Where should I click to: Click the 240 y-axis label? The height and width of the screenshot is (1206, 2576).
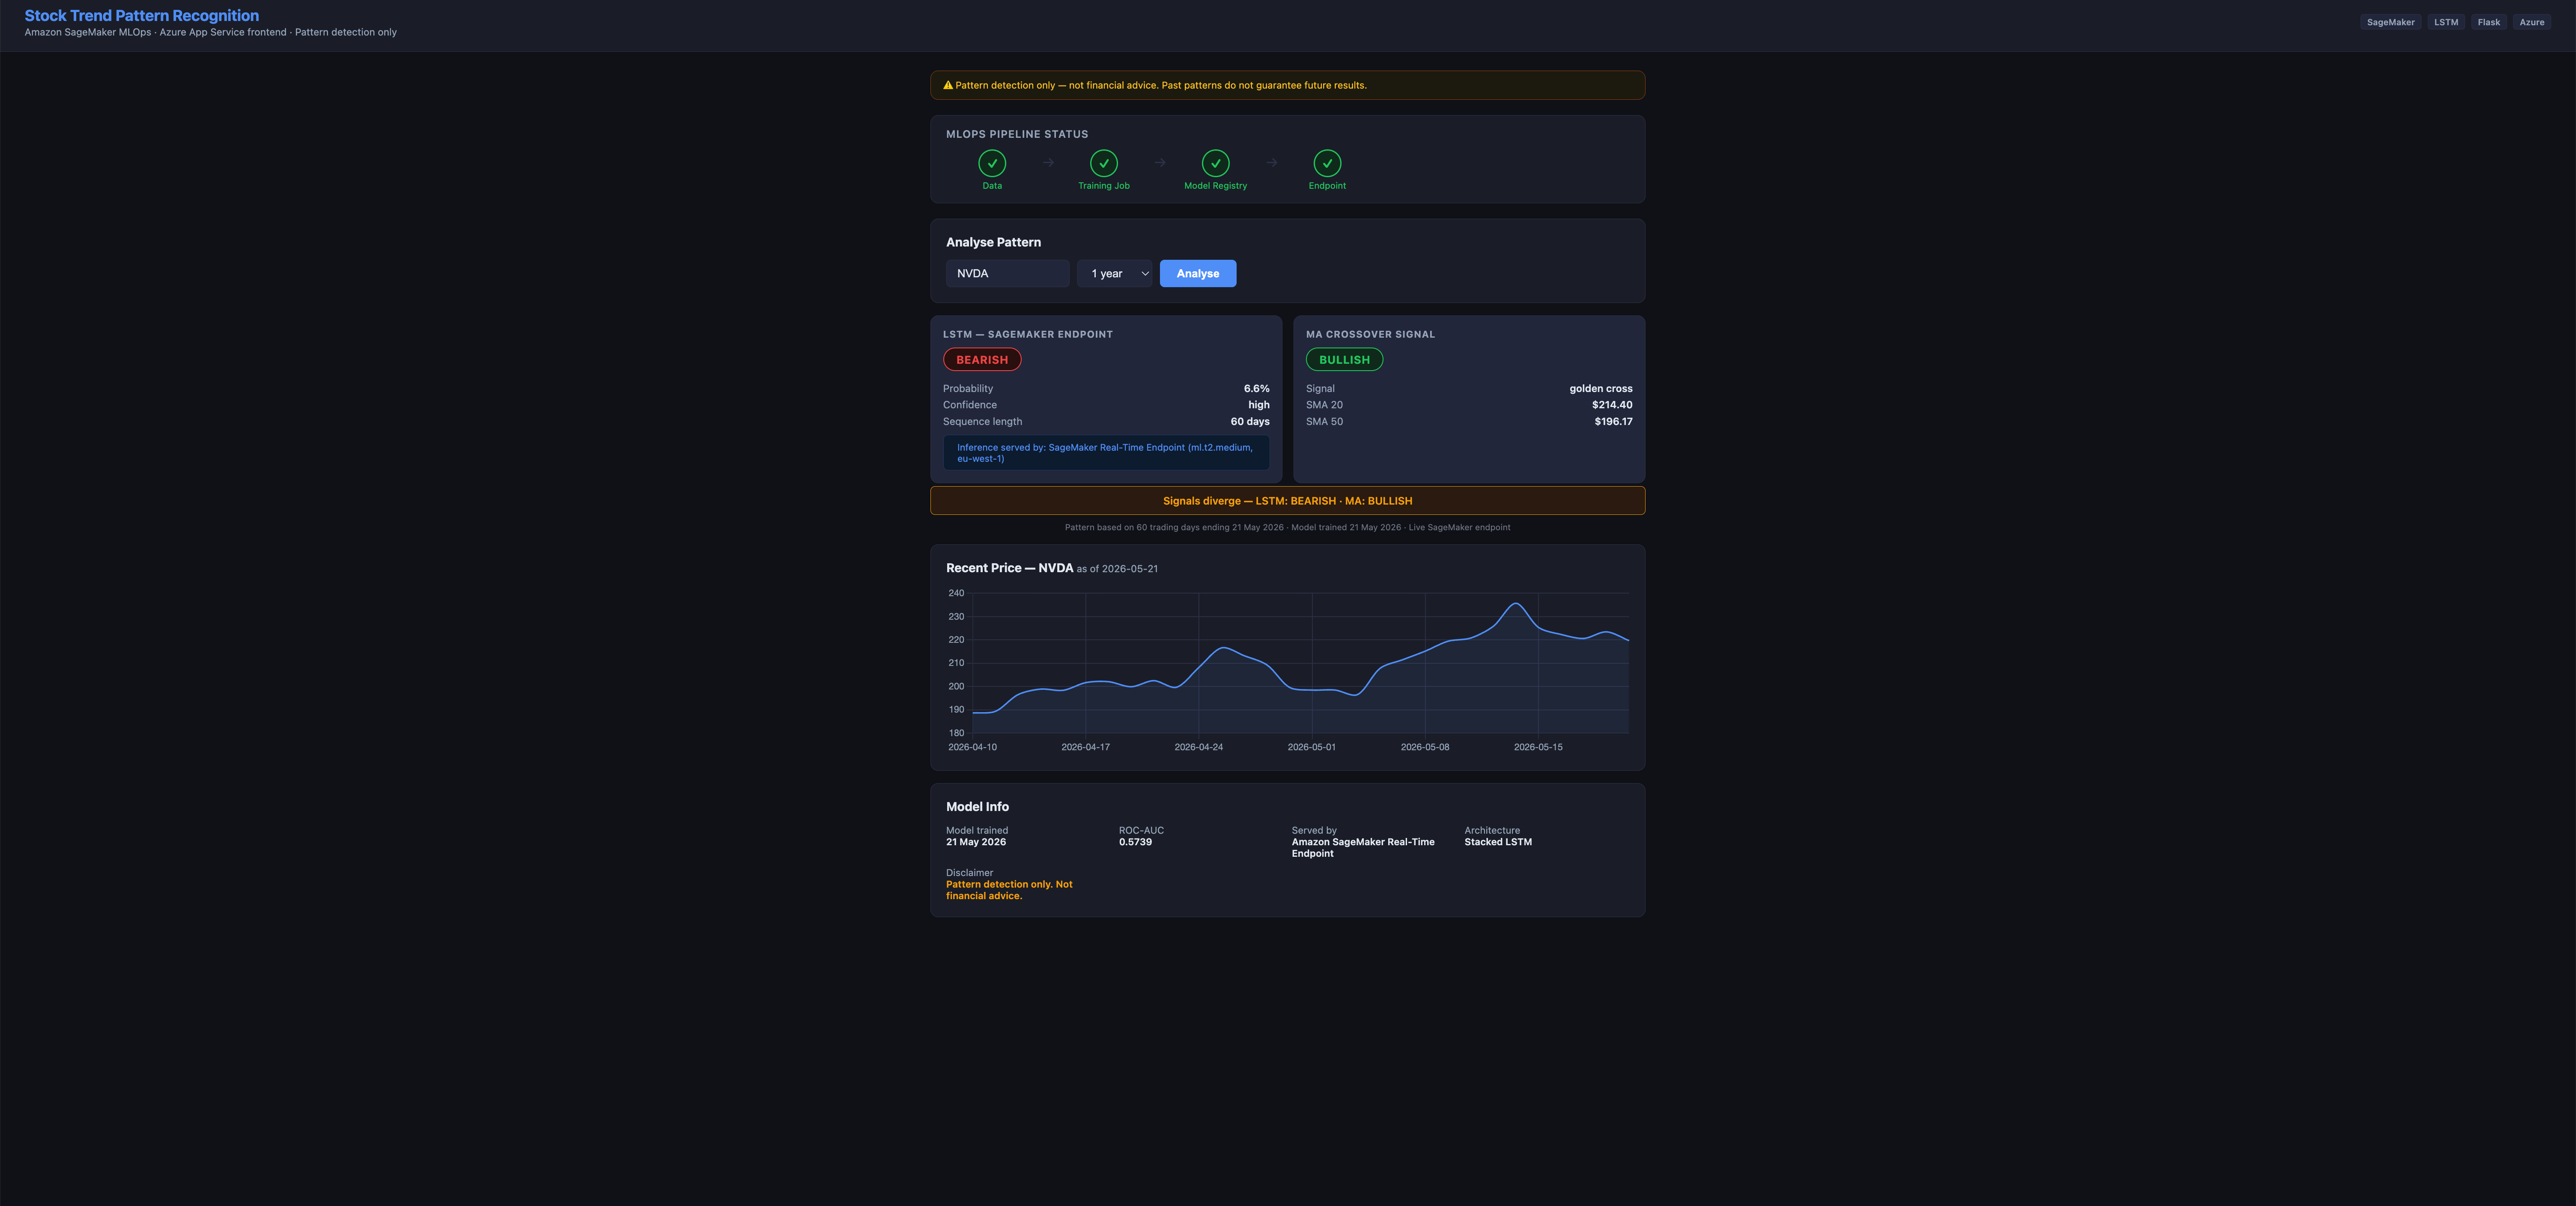pos(956,594)
